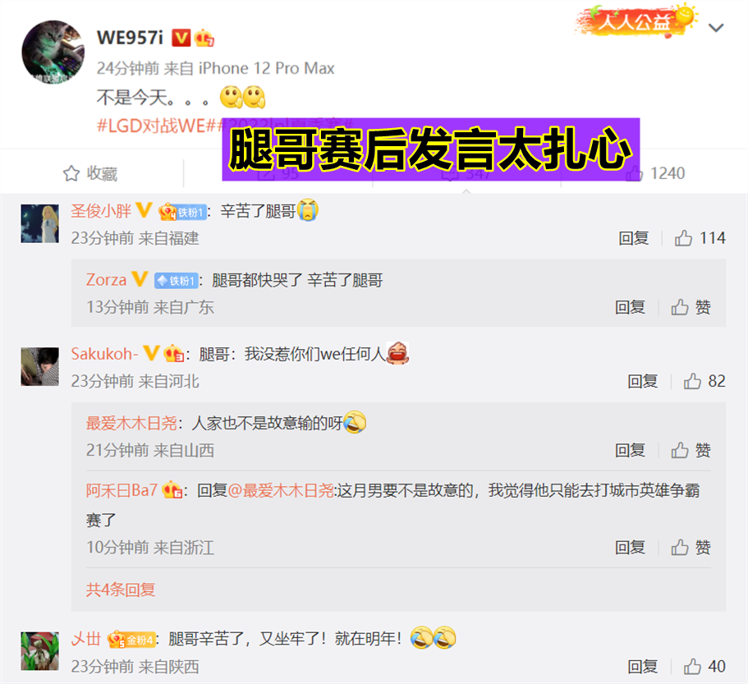The height and width of the screenshot is (684, 748).
Task: Like 最爱木木日尧's reply thumbs-up icon
Action: (680, 450)
